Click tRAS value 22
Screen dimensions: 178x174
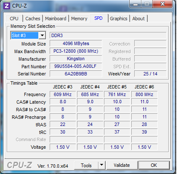point(63,124)
